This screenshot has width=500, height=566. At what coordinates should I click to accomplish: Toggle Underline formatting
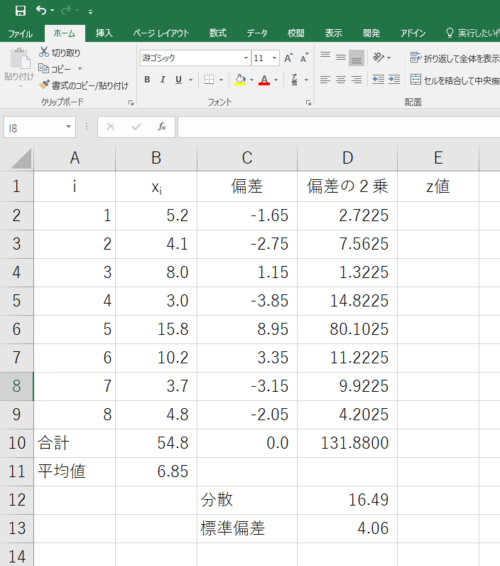click(x=178, y=80)
